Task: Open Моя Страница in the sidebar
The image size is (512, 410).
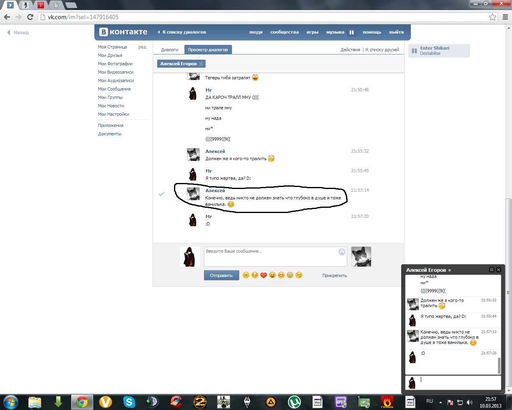Action: tap(112, 47)
